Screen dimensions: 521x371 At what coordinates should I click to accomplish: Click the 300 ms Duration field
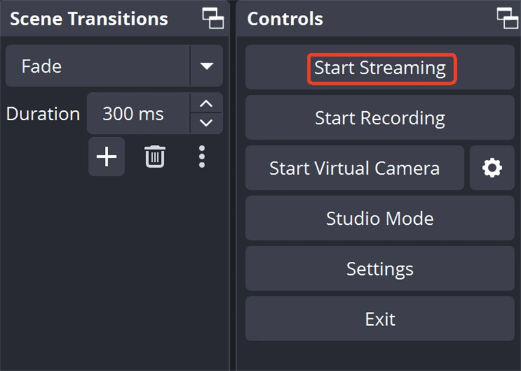coord(138,114)
